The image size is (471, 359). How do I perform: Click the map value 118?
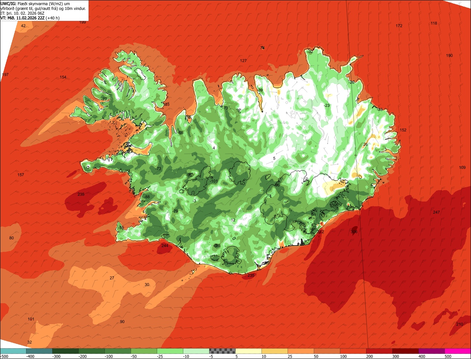point(434,23)
